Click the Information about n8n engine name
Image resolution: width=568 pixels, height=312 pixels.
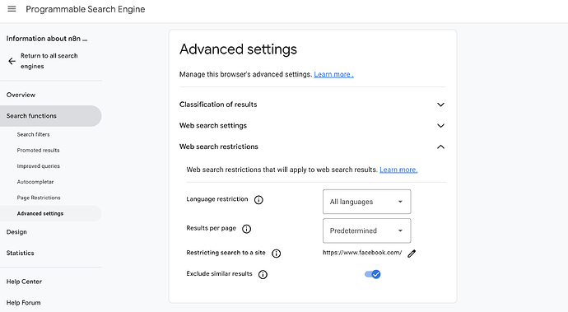pos(47,39)
